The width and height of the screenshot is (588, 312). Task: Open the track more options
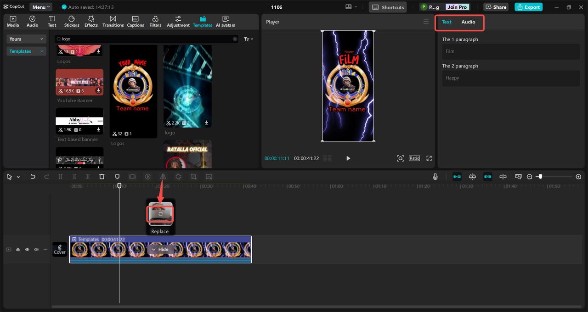pos(45,250)
